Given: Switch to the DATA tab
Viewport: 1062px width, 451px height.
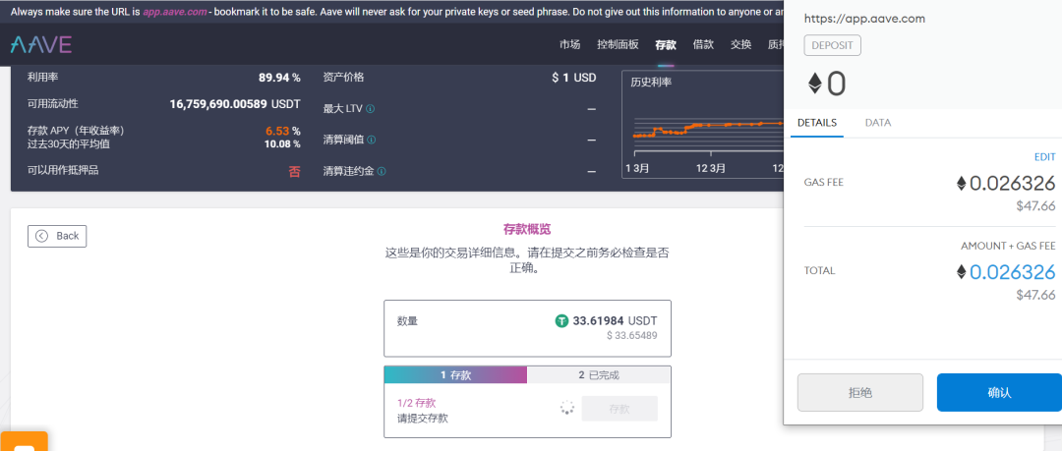Looking at the screenshot, I should pos(878,123).
